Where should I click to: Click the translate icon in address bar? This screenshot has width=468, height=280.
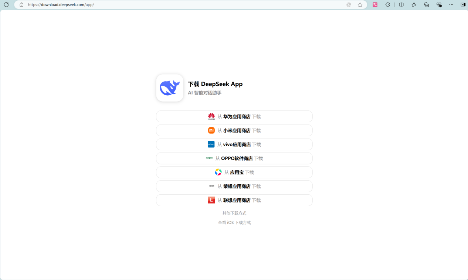click(x=349, y=5)
